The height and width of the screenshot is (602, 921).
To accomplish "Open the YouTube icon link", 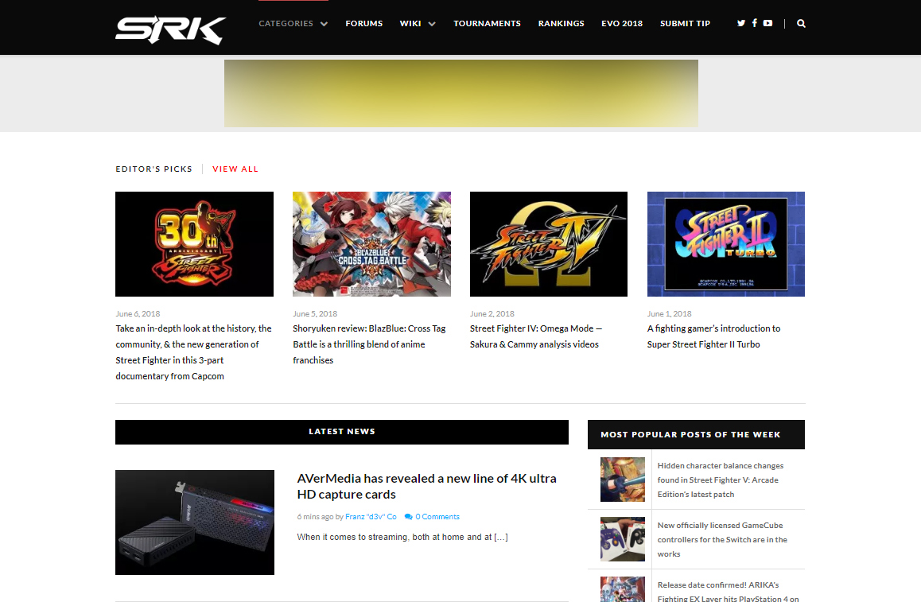I will coord(767,24).
